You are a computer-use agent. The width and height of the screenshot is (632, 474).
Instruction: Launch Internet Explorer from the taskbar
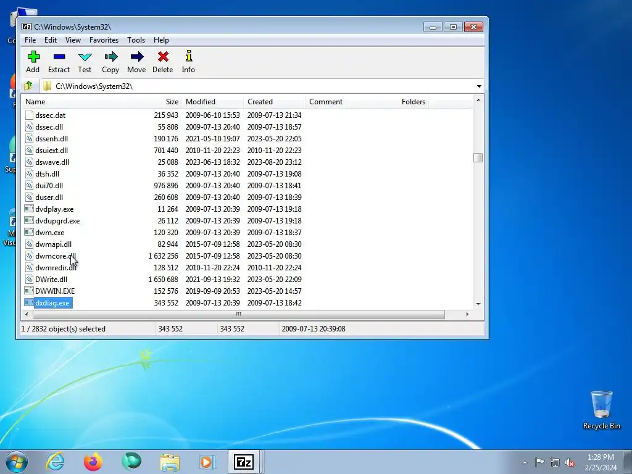point(55,462)
